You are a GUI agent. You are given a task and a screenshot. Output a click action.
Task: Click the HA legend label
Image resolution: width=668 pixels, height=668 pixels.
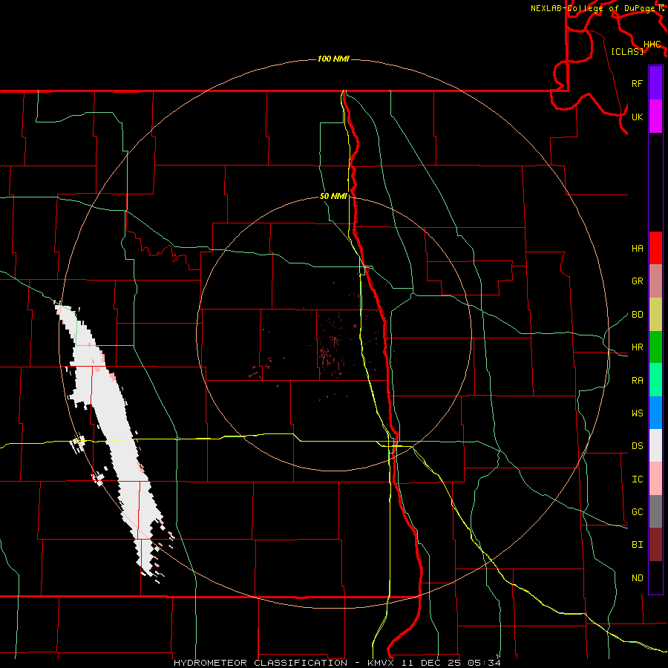pos(637,248)
